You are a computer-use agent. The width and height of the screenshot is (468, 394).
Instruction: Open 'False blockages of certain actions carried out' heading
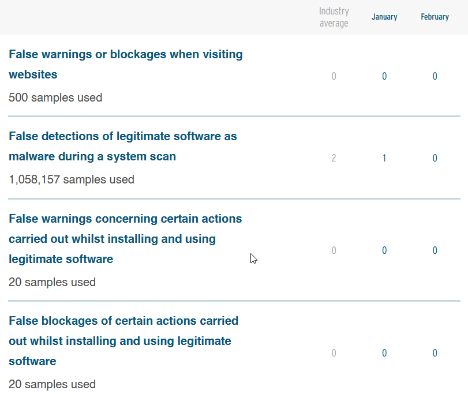[x=123, y=341]
